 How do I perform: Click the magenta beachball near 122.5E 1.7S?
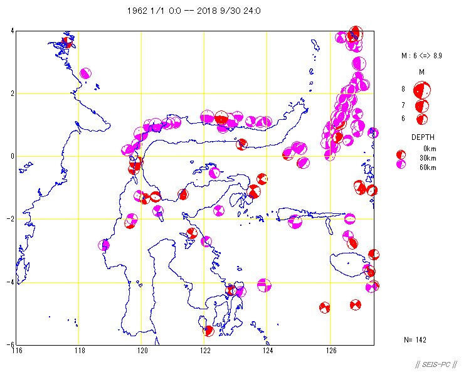(x=219, y=210)
